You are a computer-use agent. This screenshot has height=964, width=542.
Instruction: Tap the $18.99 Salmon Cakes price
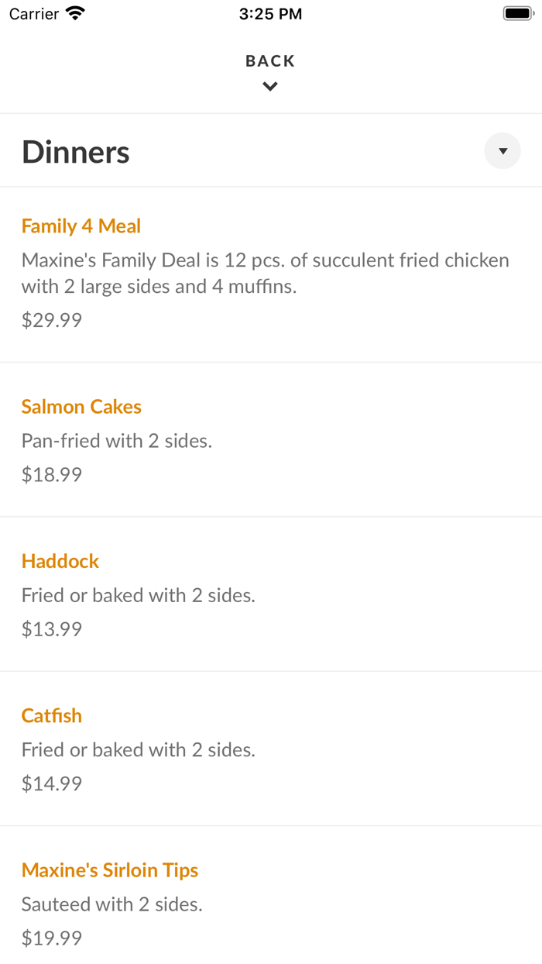tap(52, 474)
